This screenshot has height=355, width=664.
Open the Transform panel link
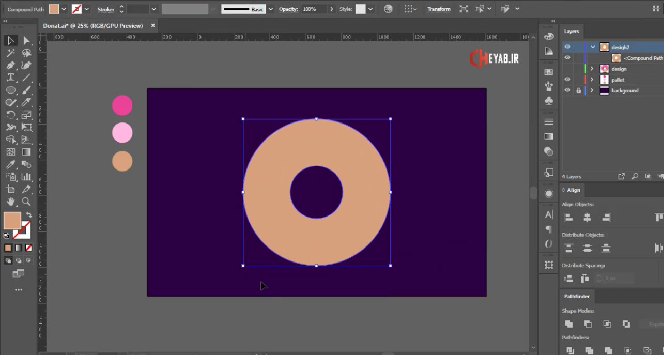click(439, 9)
